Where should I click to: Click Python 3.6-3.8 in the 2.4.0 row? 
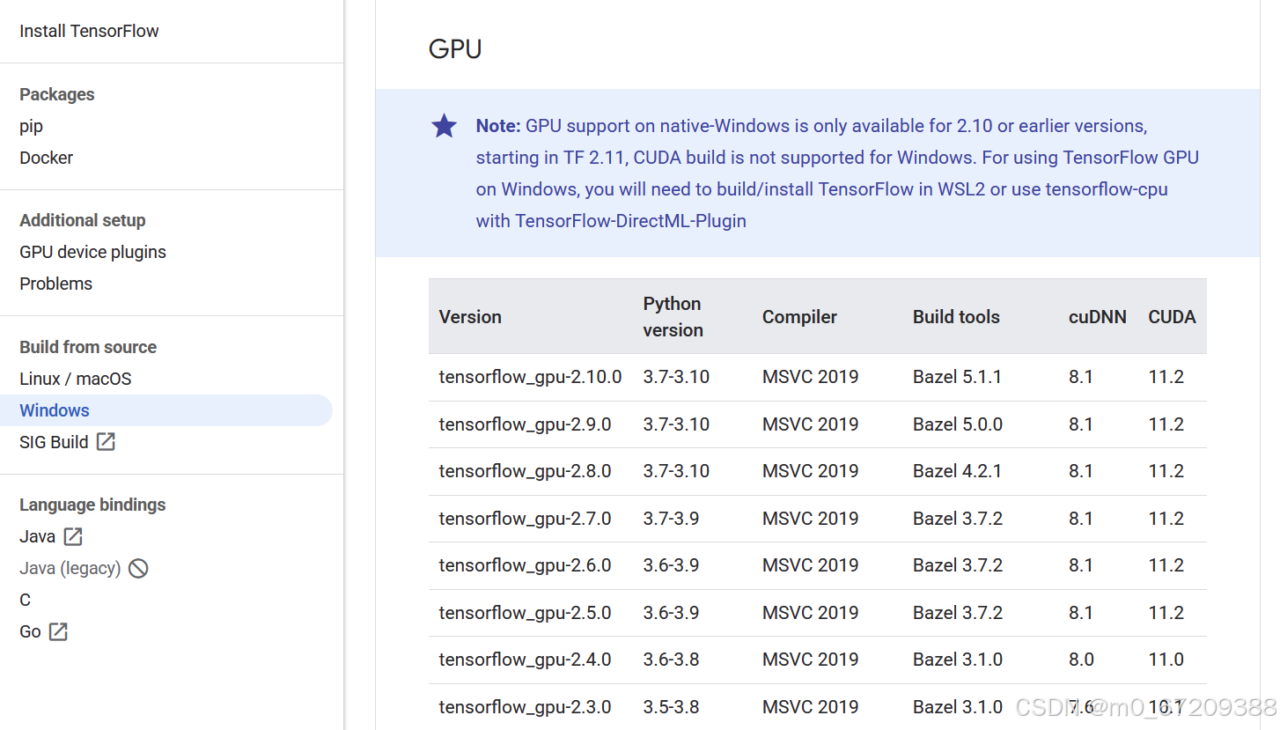coord(671,660)
